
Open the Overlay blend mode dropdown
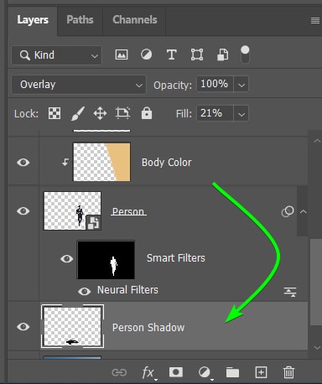point(79,85)
